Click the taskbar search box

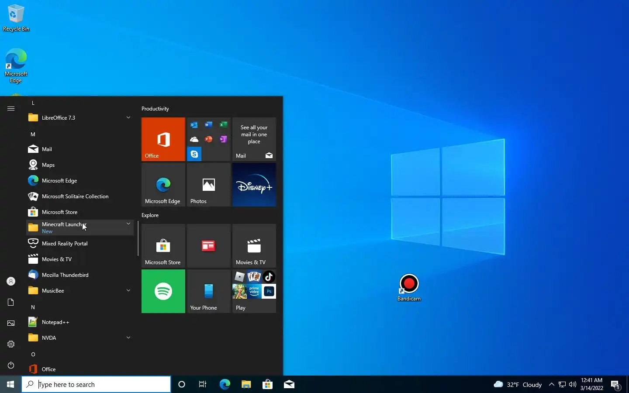(x=96, y=384)
